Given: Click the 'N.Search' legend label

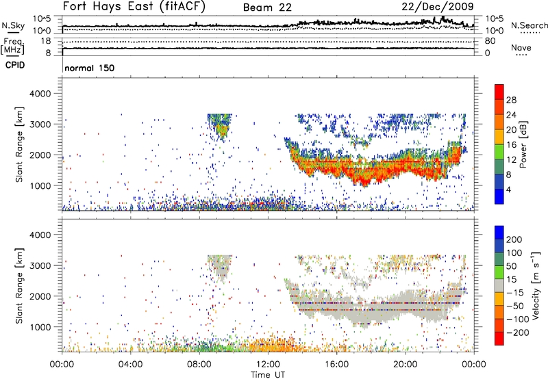Looking at the screenshot, I should tap(529, 25).
